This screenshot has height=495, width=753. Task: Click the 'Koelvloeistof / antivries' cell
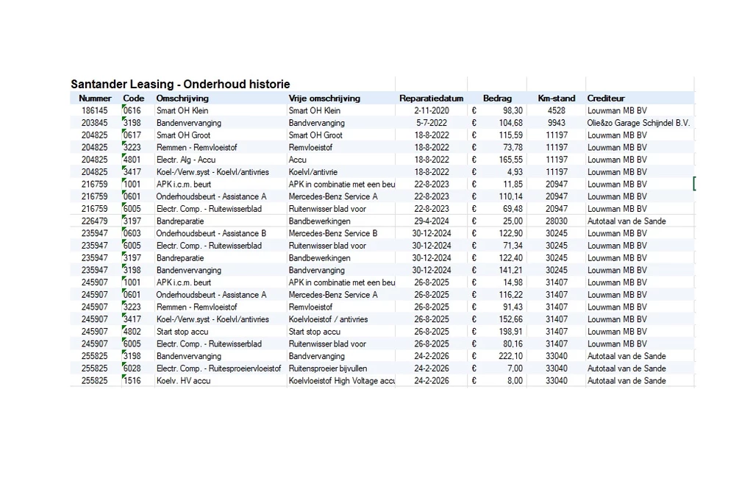pyautogui.click(x=328, y=319)
